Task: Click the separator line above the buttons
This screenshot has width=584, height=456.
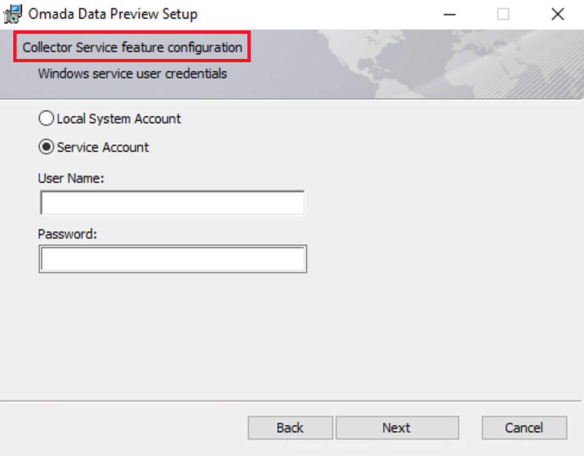Action: (290, 401)
